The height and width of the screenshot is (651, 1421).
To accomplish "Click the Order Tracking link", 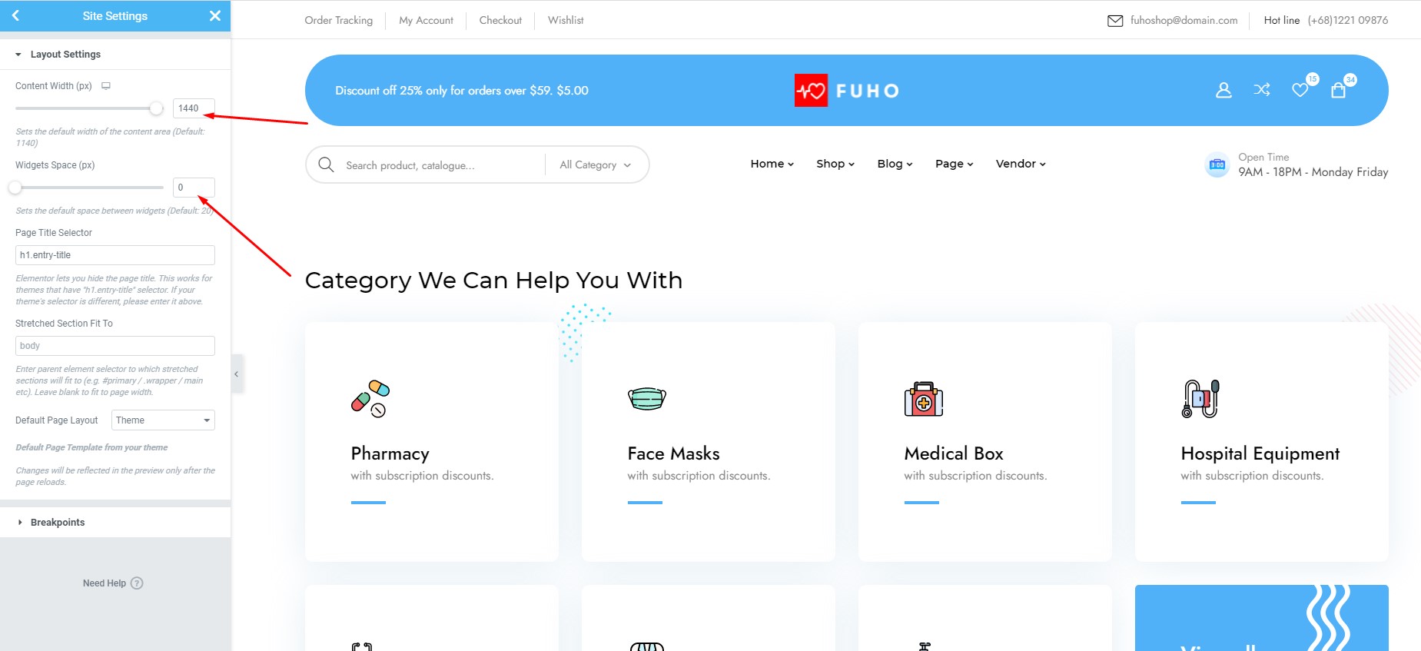I will 338,20.
